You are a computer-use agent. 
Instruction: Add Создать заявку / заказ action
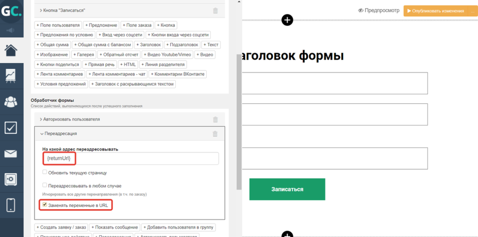coord(61,227)
